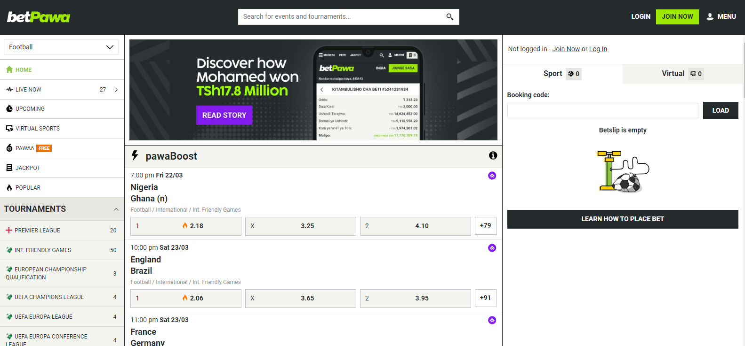Viewport: 745px width, 346px height.
Task: Switch to the Sport betslip tab
Action: coord(562,74)
